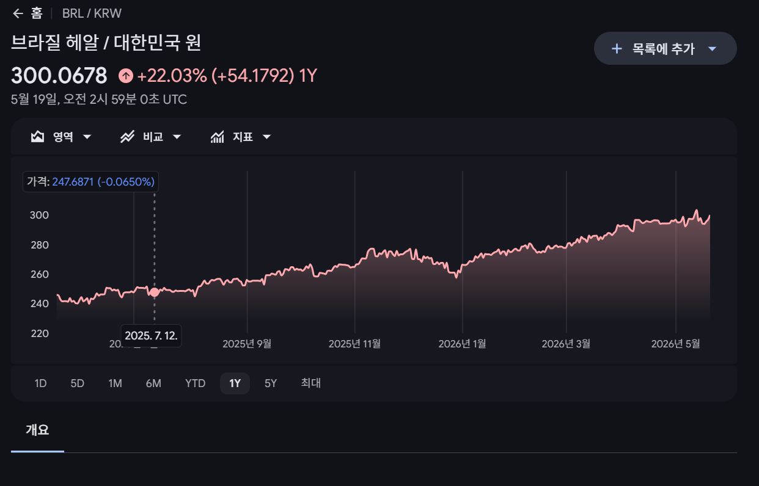The height and width of the screenshot is (486, 759).
Task: Select the 5Y time range
Action: pos(271,383)
